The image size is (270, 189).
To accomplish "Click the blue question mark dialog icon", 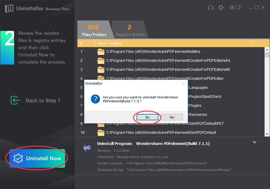I will click(x=95, y=99).
